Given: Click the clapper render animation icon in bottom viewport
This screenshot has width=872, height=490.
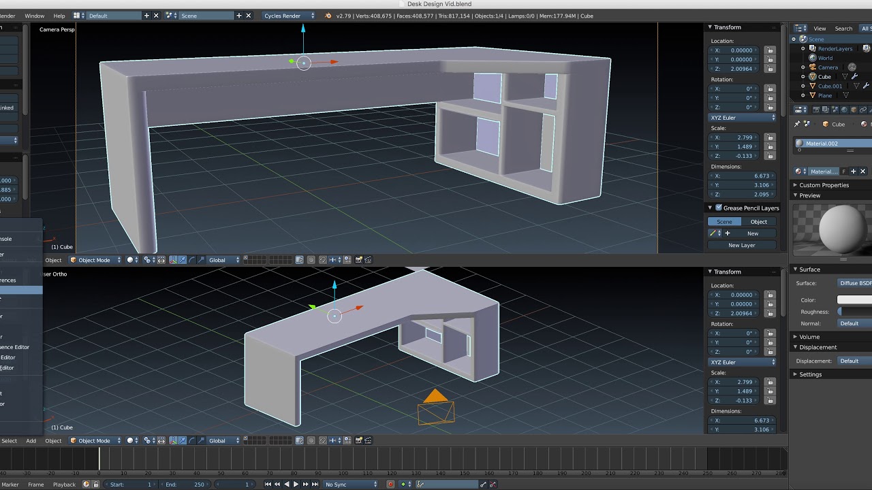Looking at the screenshot, I should tap(369, 440).
